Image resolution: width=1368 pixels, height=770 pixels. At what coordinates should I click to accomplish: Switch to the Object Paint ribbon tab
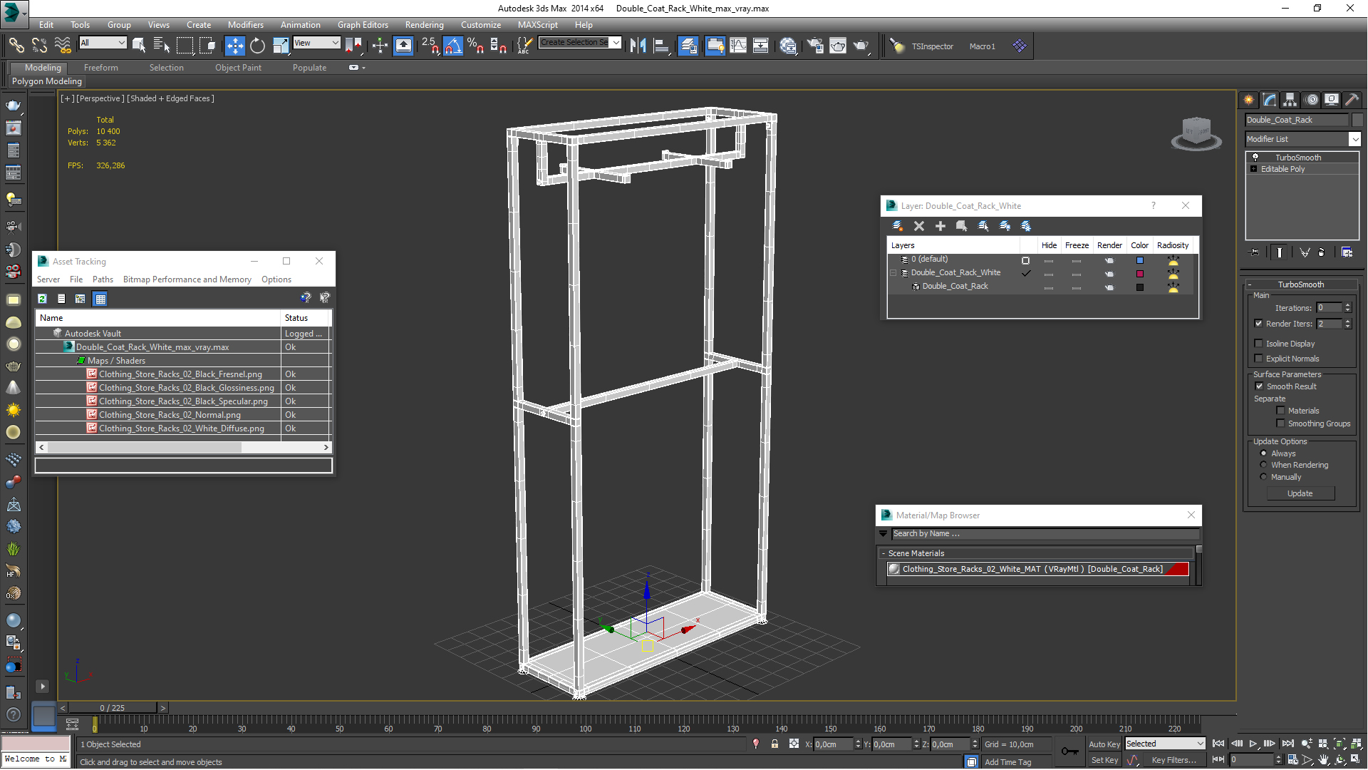tap(238, 68)
